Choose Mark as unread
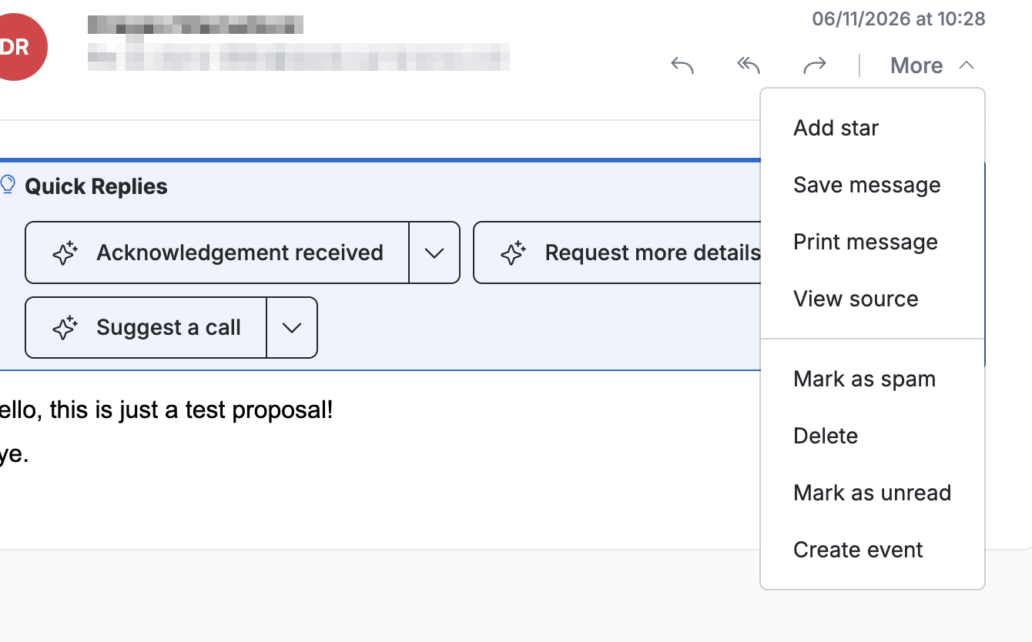This screenshot has width=1032, height=642. pos(873,493)
